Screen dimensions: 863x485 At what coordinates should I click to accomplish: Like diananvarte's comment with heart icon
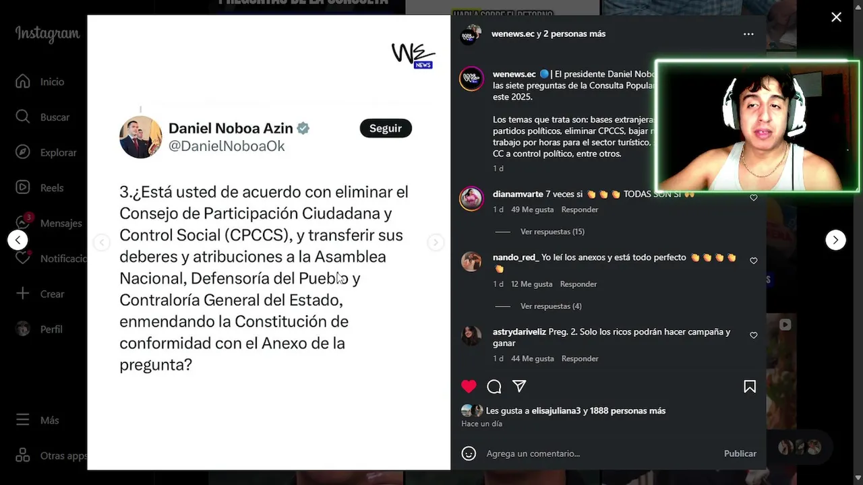tap(754, 197)
